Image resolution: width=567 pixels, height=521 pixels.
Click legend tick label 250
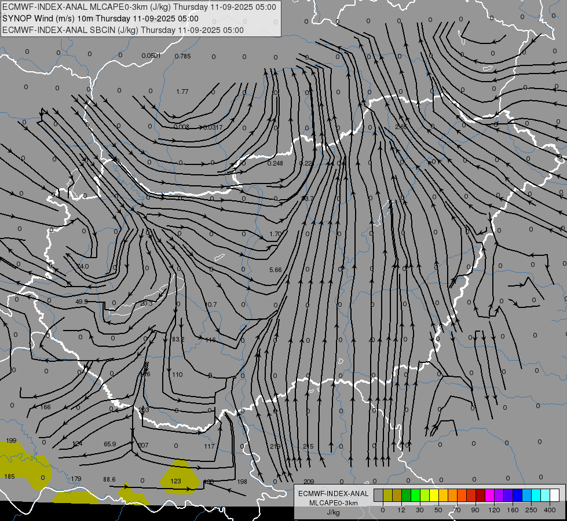click(531, 510)
